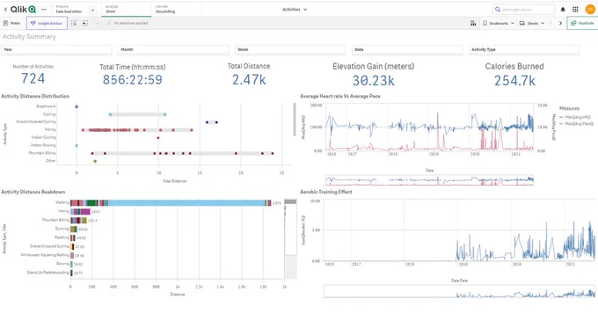The image size is (598, 329).
Task: Select the Gravel/Unpaved Cycling label in breakdown chart
Action: pos(49,246)
